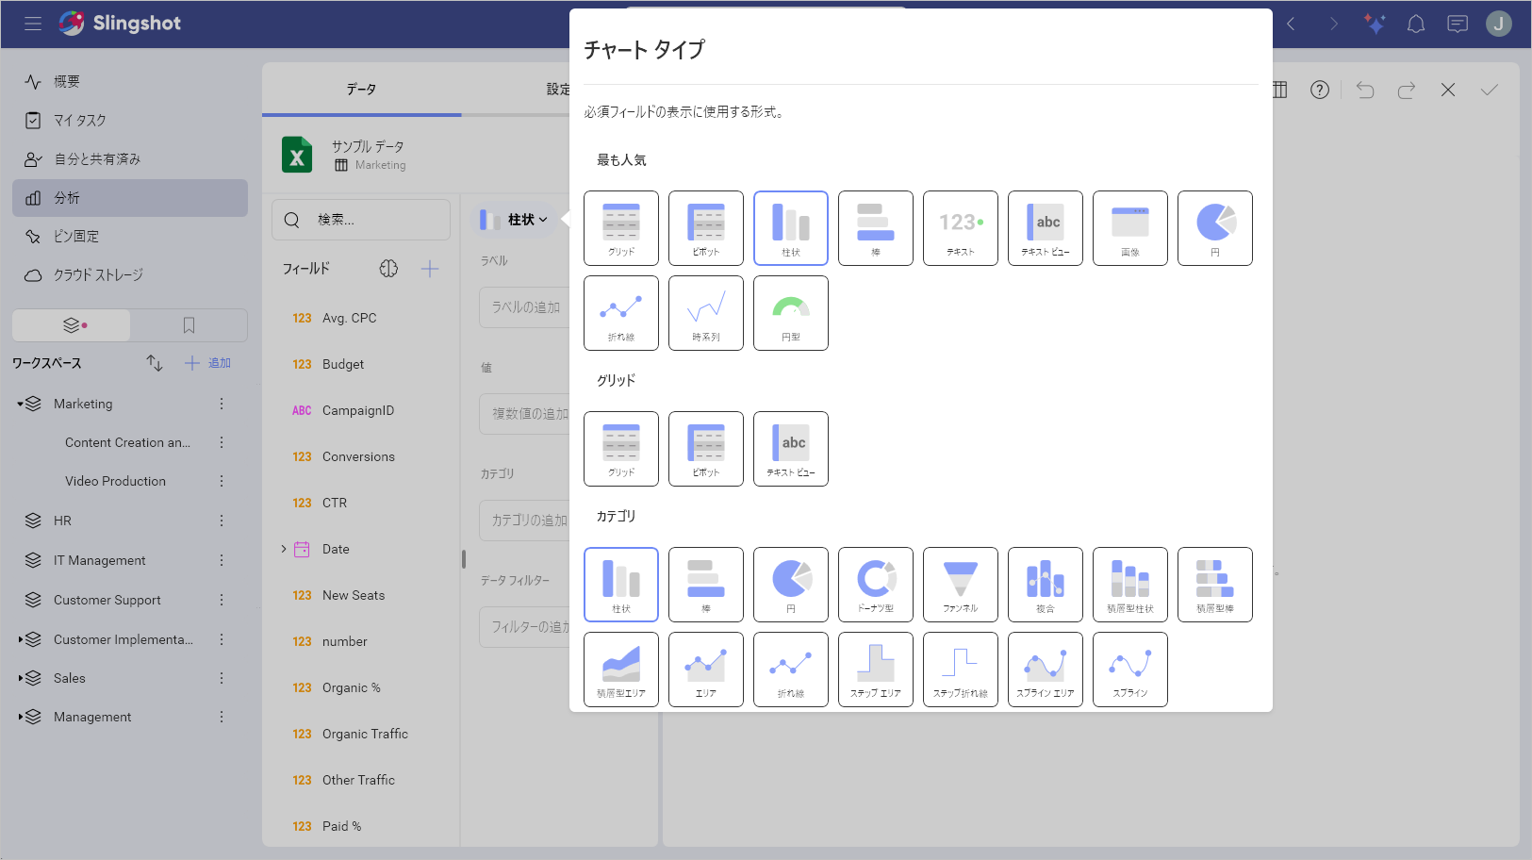1532x860 pixels.
Task: Choose the 画像 image visualization
Action: (x=1130, y=228)
